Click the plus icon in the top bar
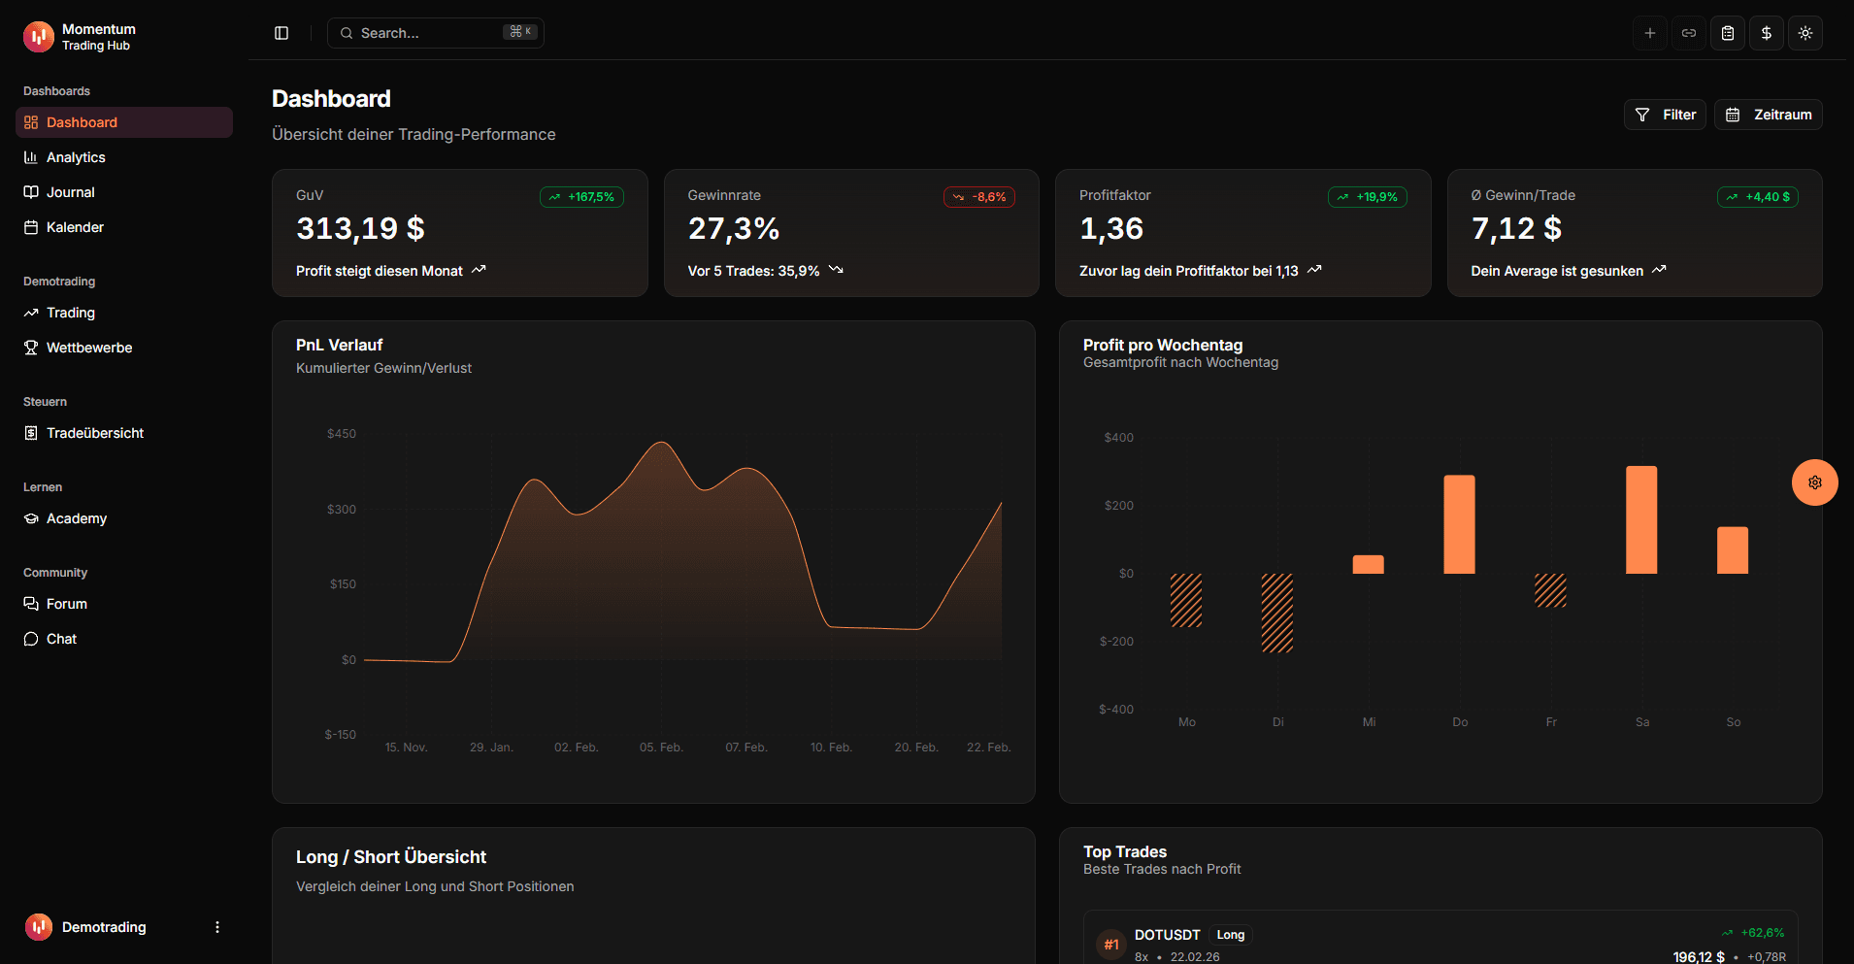Image resolution: width=1854 pixels, height=964 pixels. (x=1649, y=32)
